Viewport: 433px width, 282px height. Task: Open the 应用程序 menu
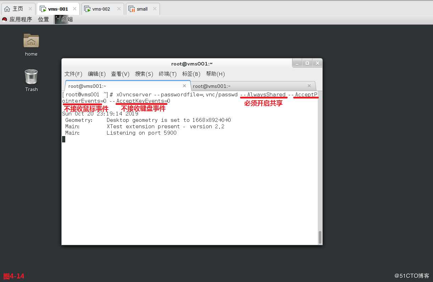[21, 19]
